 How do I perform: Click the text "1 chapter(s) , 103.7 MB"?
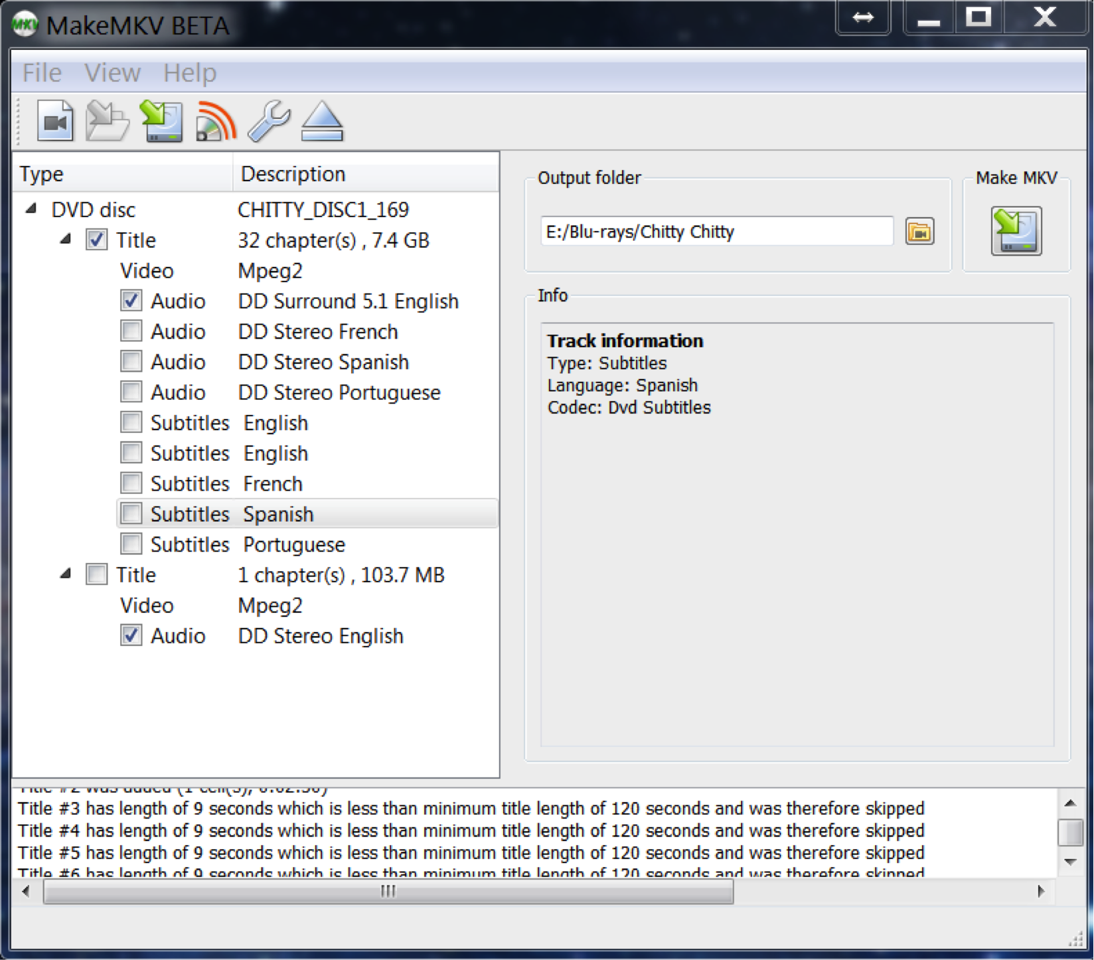(341, 575)
